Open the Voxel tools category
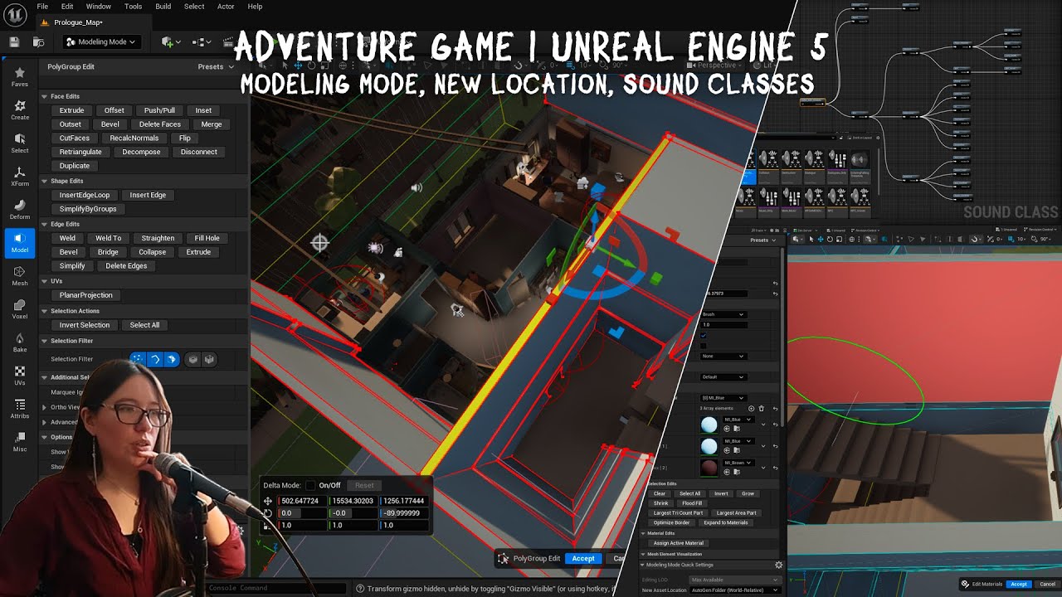Viewport: 1062px width, 597px height. coord(19,309)
